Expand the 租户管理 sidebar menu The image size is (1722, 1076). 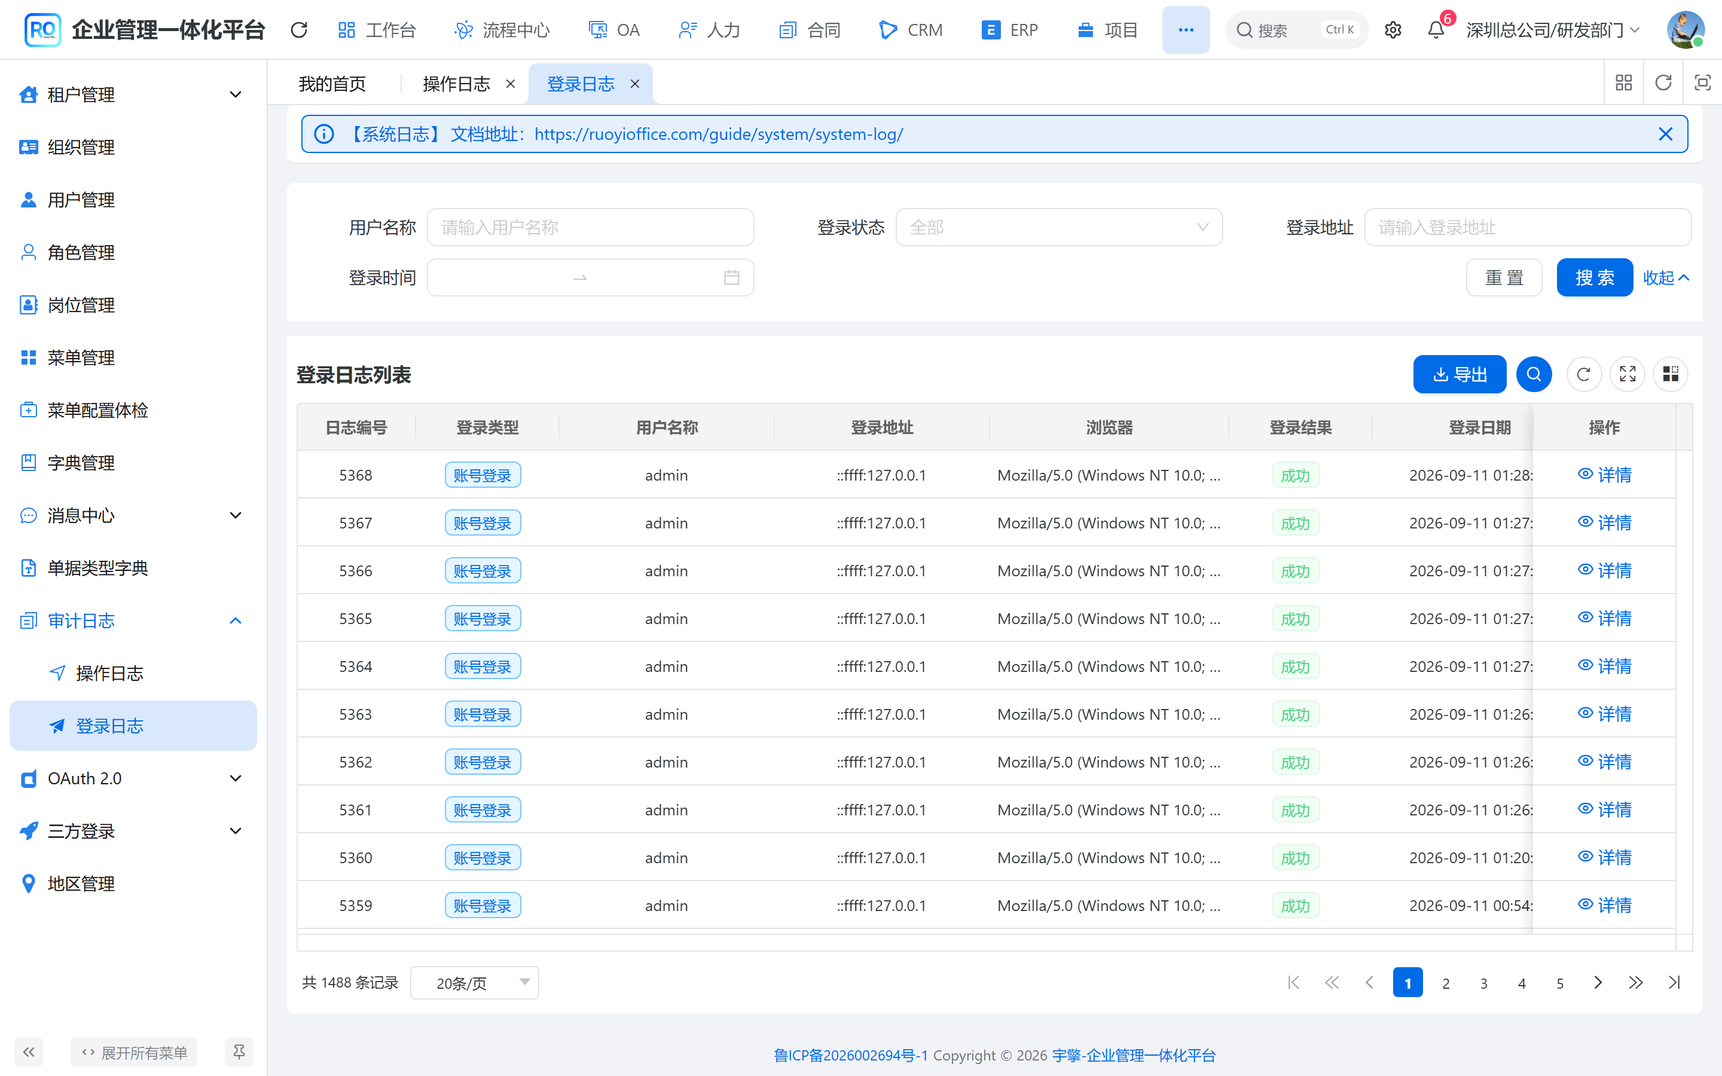133,94
